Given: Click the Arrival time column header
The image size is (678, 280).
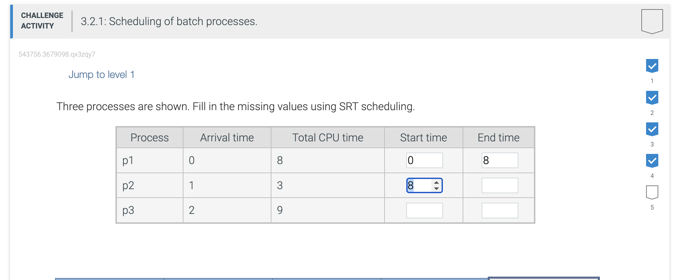Looking at the screenshot, I should pos(227,138).
